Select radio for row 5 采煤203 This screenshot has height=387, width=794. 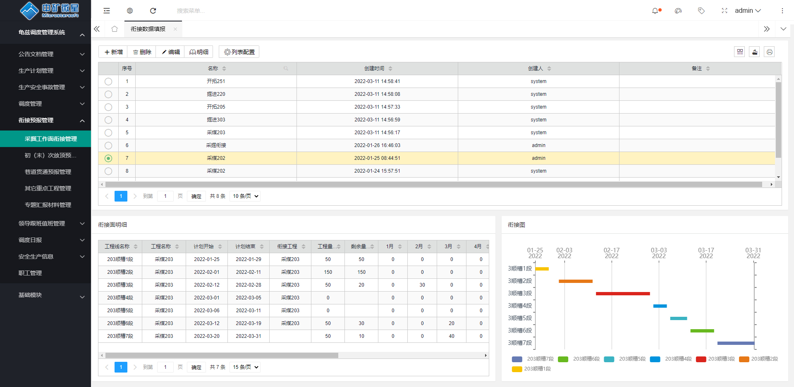point(108,133)
